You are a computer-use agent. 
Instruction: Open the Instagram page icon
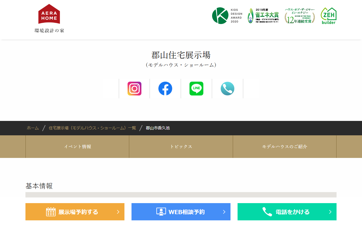[134, 88]
